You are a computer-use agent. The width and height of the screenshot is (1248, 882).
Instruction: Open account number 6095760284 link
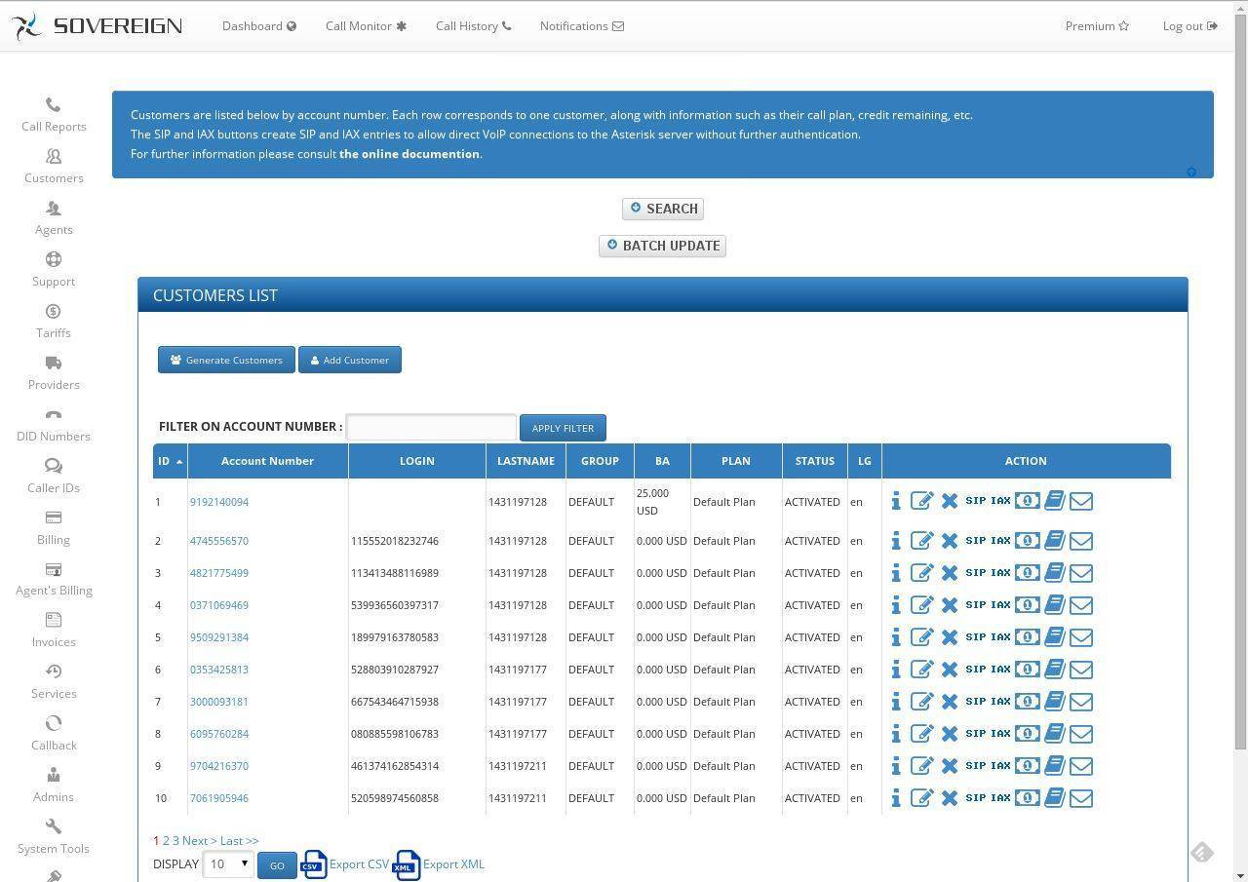pos(219,734)
